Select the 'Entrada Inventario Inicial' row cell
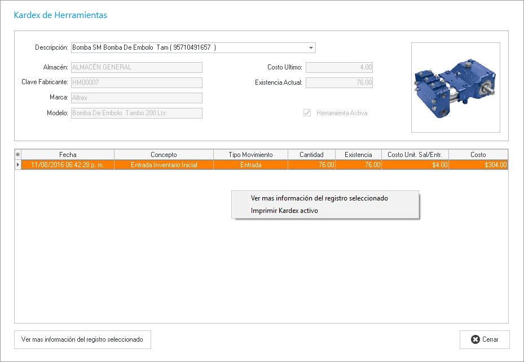Screen dimensions: 524x362 point(164,165)
